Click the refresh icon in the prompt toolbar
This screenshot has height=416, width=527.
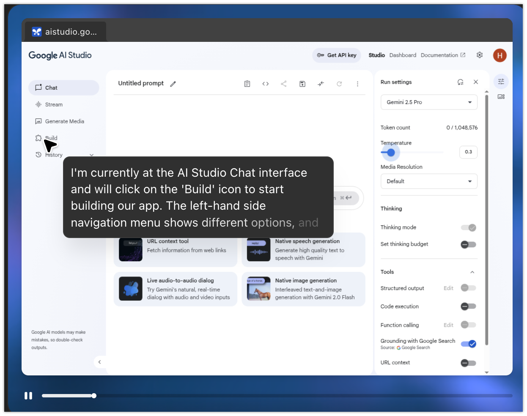coord(339,84)
